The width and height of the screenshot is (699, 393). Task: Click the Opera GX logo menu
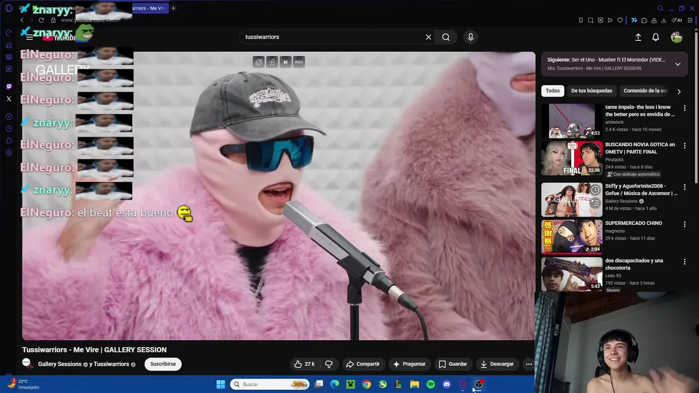[x=9, y=8]
